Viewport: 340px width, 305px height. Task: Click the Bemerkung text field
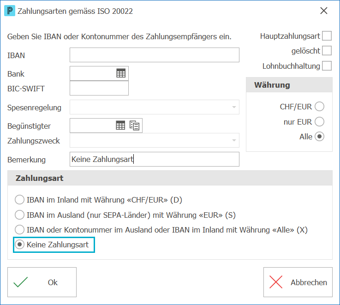coord(155,159)
